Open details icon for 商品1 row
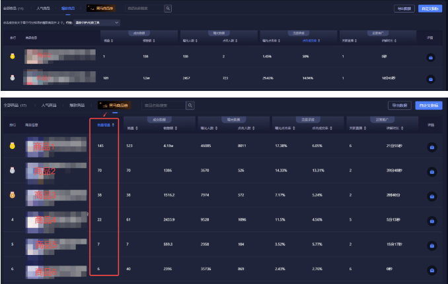This screenshot has height=284, width=448. click(x=431, y=146)
